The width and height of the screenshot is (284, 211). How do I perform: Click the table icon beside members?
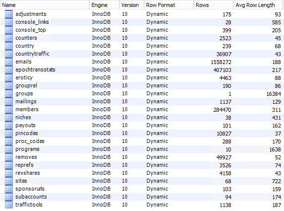(9, 109)
